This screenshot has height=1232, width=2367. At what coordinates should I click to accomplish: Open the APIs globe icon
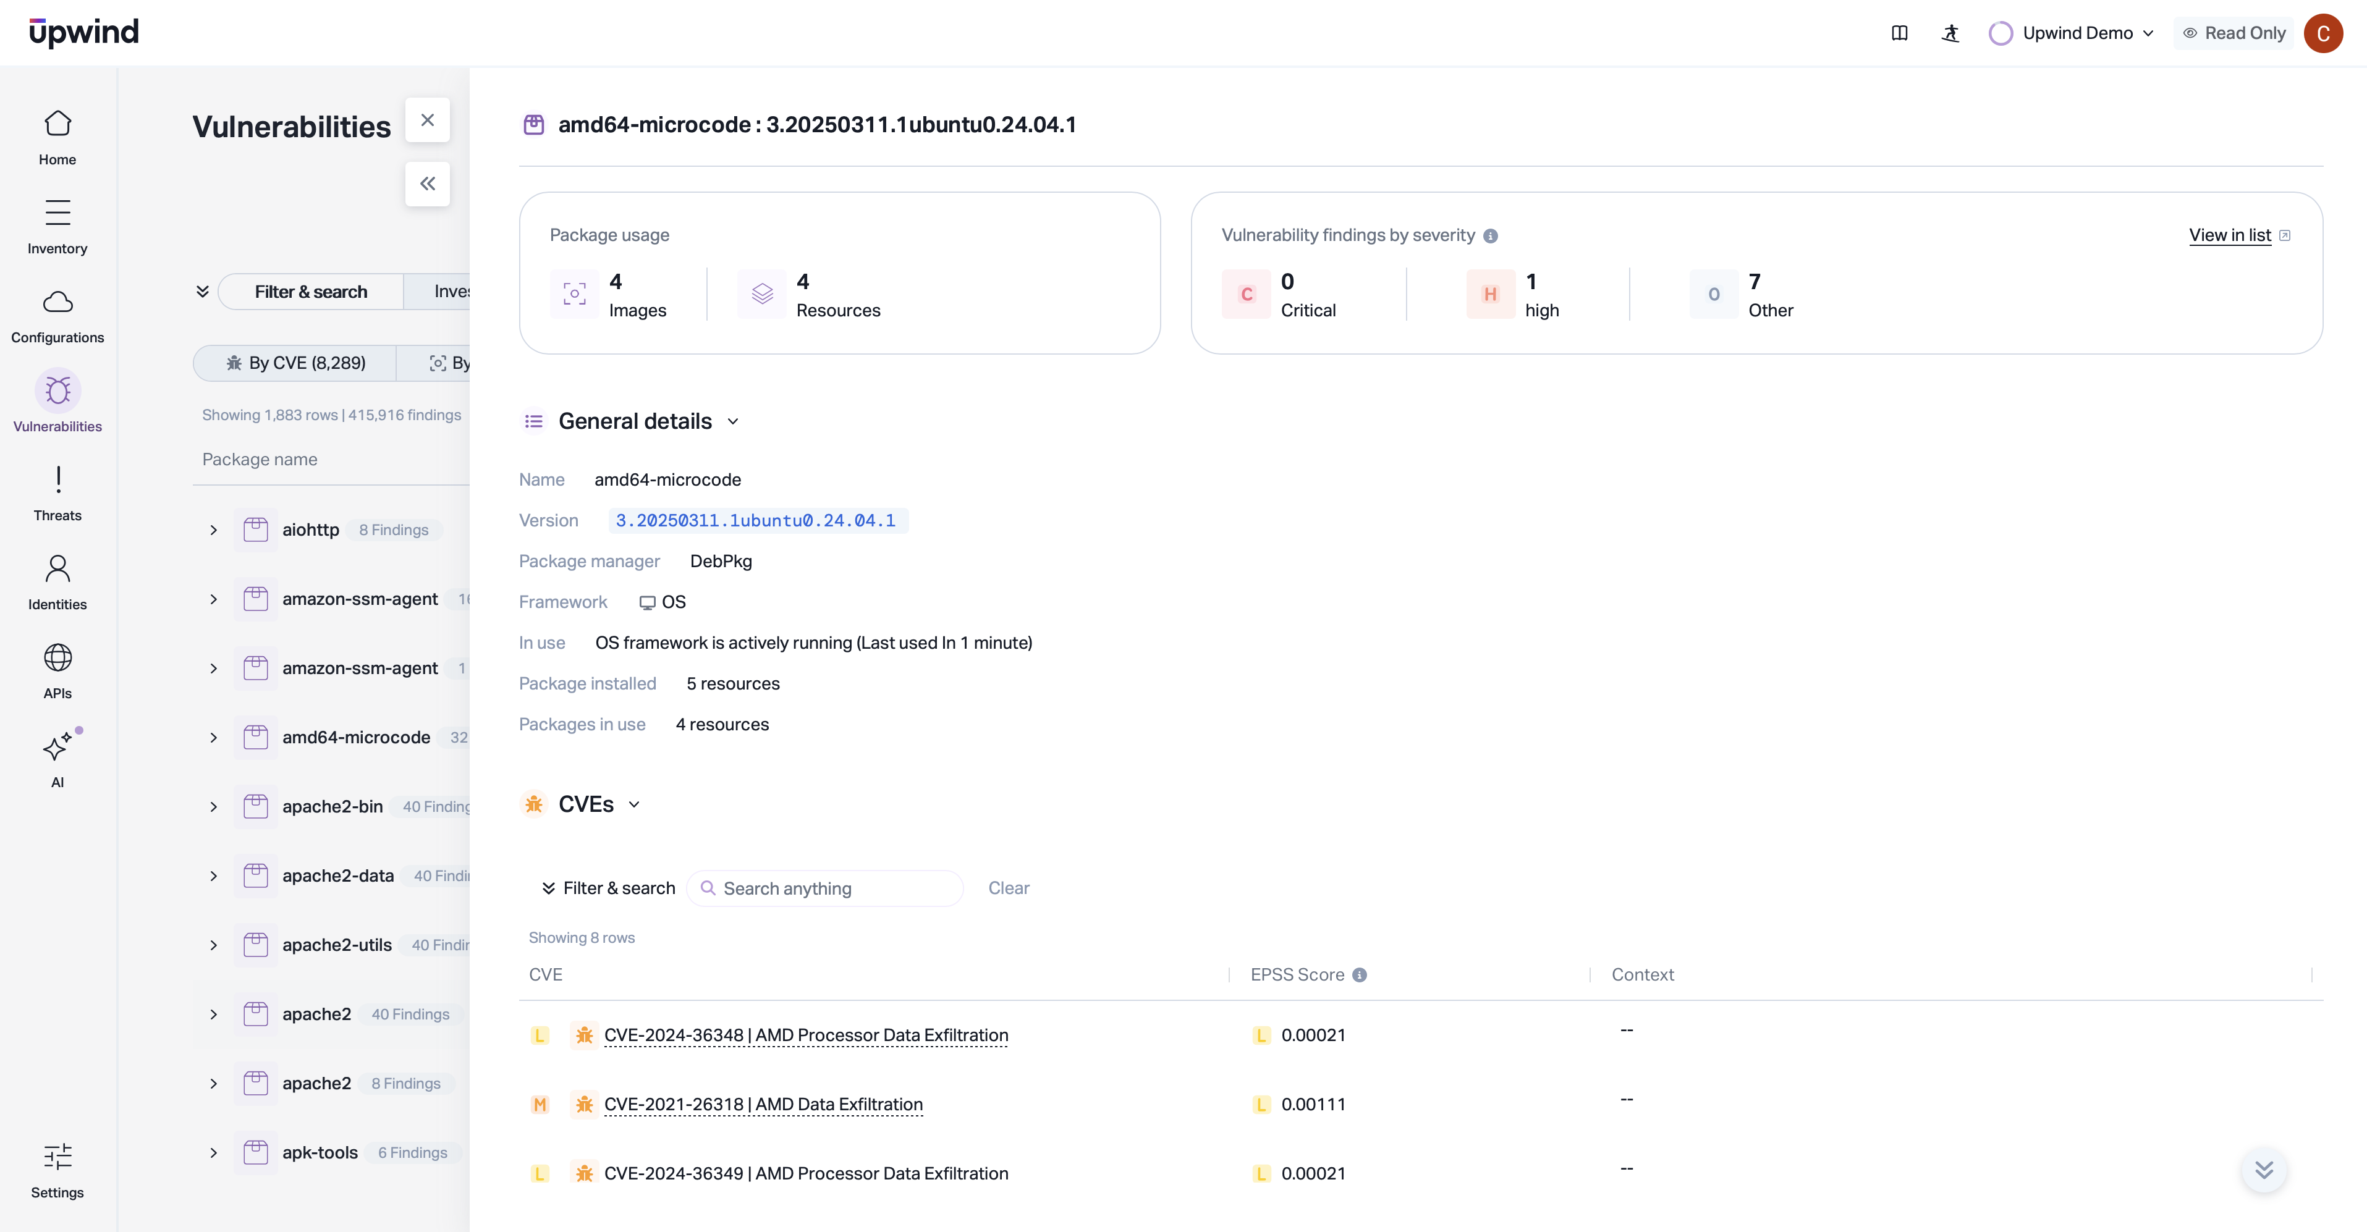pos(57,658)
